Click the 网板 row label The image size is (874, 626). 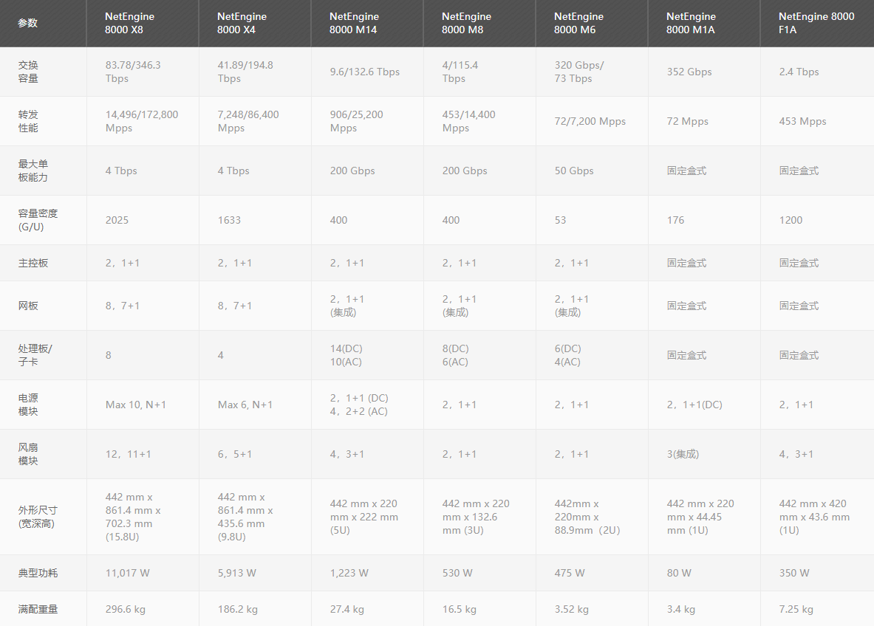[x=28, y=306]
